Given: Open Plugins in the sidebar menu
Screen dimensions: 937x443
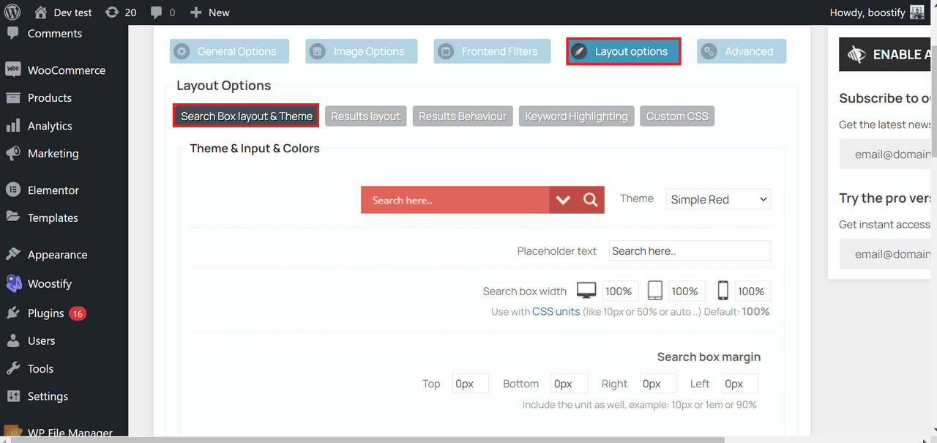Looking at the screenshot, I should 45,313.
